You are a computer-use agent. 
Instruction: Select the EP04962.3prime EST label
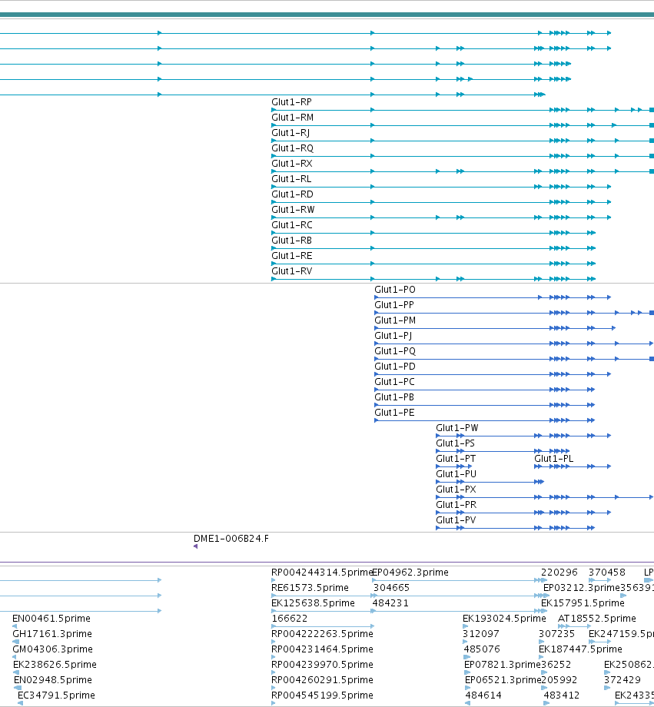[x=410, y=573]
